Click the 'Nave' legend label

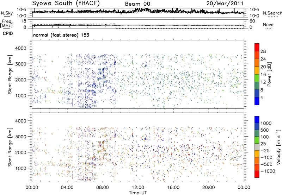pyautogui.click(x=268, y=24)
